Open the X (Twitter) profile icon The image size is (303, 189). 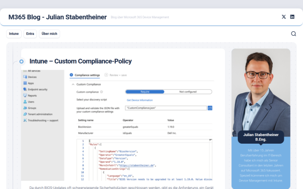[x=284, y=17]
